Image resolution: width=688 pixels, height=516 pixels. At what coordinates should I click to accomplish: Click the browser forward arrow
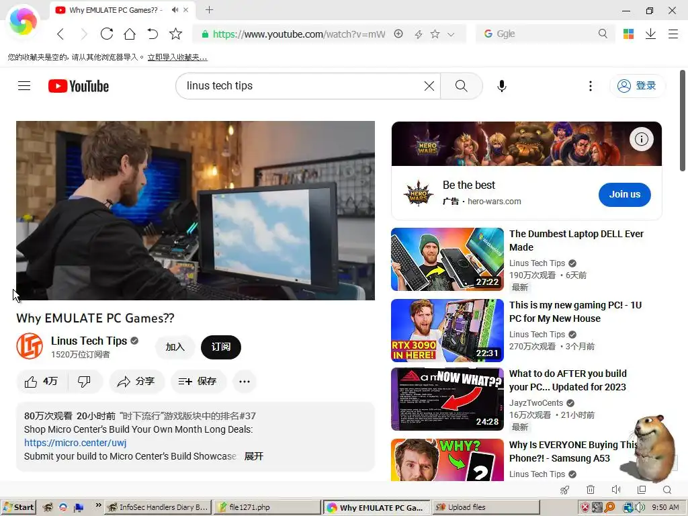(x=84, y=34)
